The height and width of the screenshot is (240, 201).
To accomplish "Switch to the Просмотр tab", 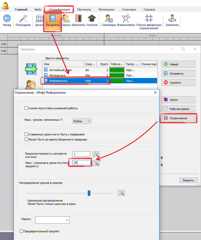I will click(84, 9).
